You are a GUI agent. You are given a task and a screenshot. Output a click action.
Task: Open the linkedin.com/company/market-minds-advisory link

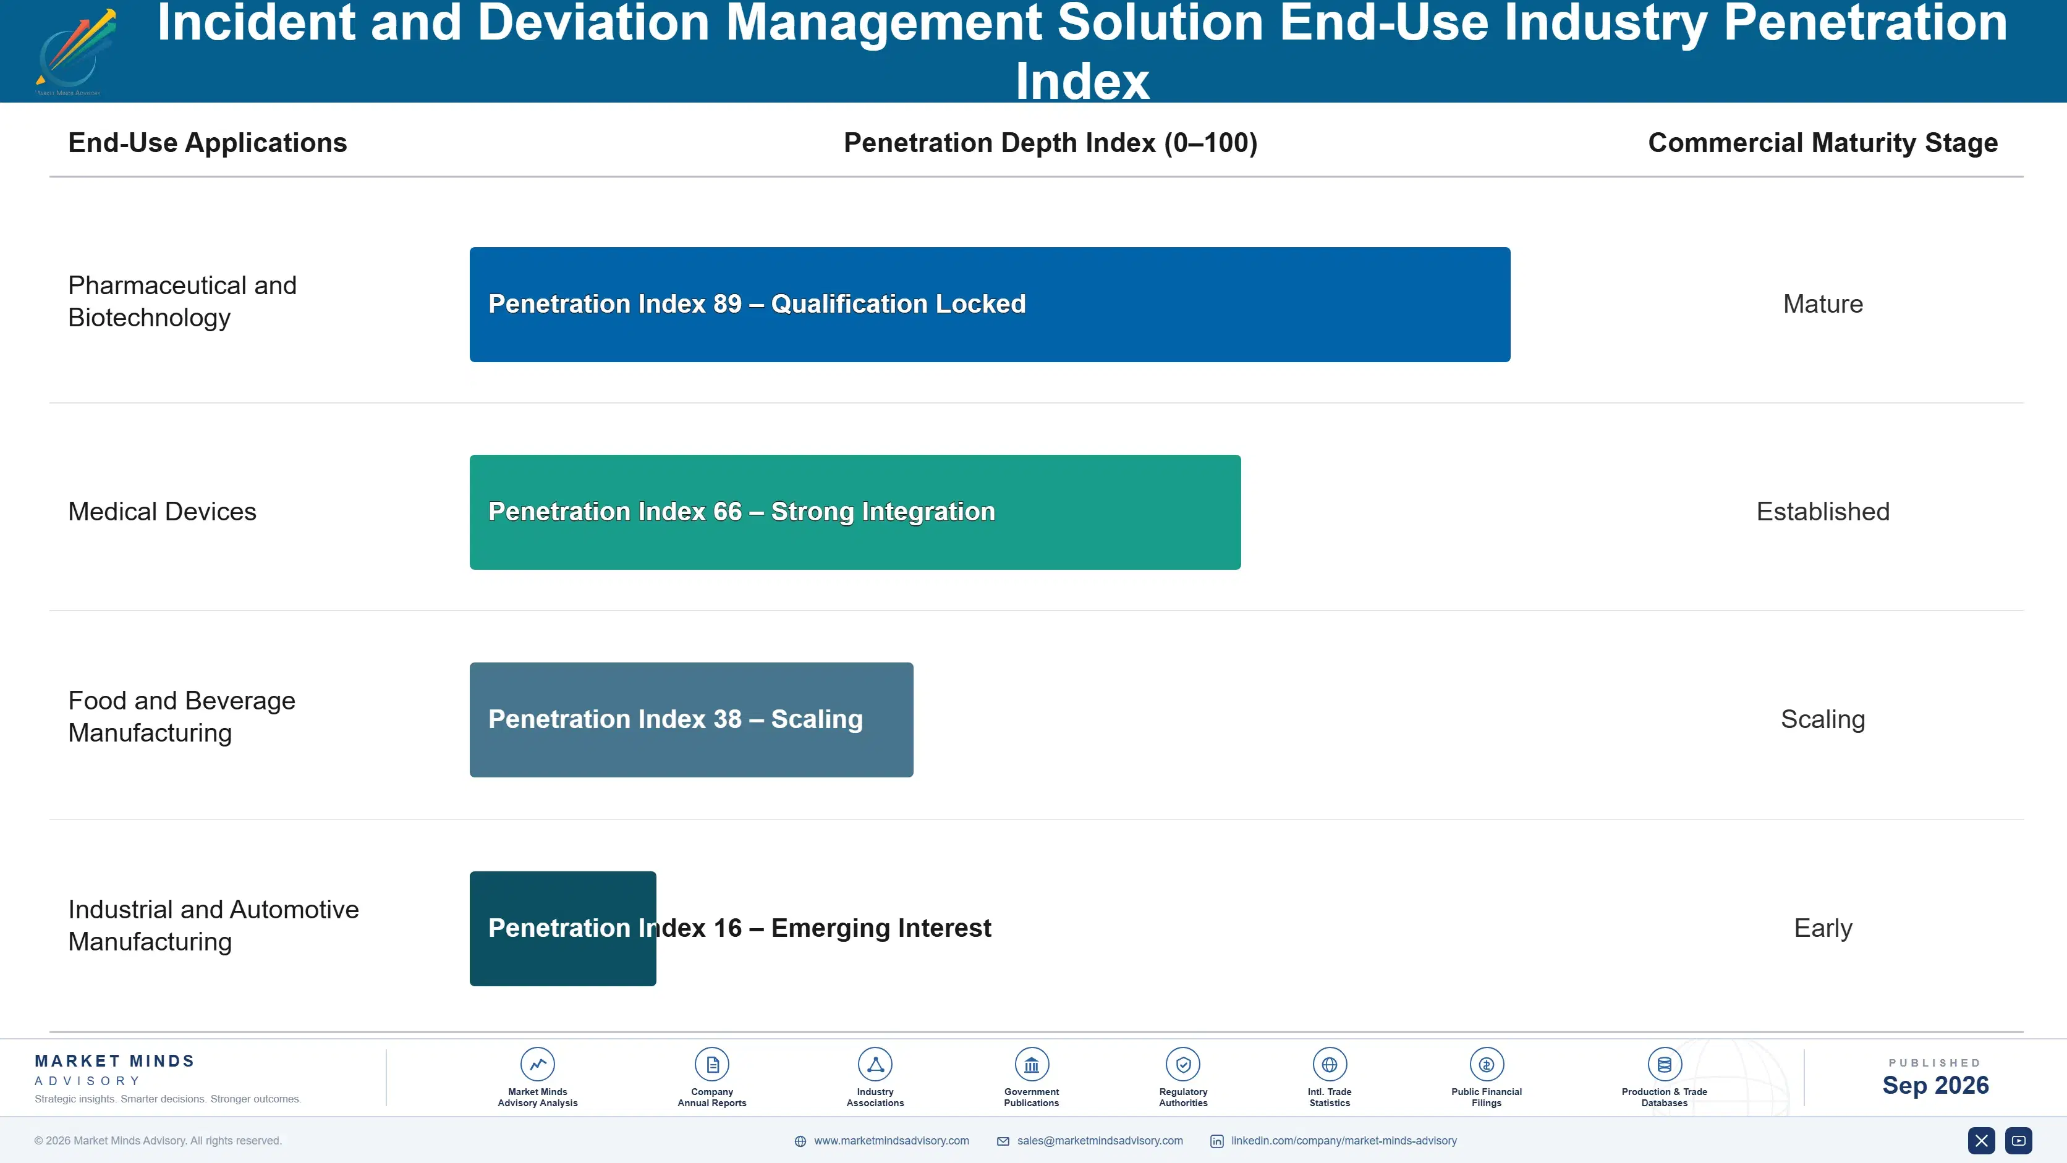tap(1344, 1141)
